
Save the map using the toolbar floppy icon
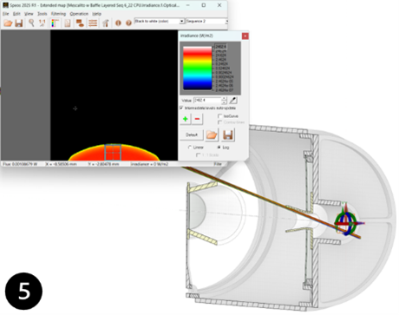point(19,23)
